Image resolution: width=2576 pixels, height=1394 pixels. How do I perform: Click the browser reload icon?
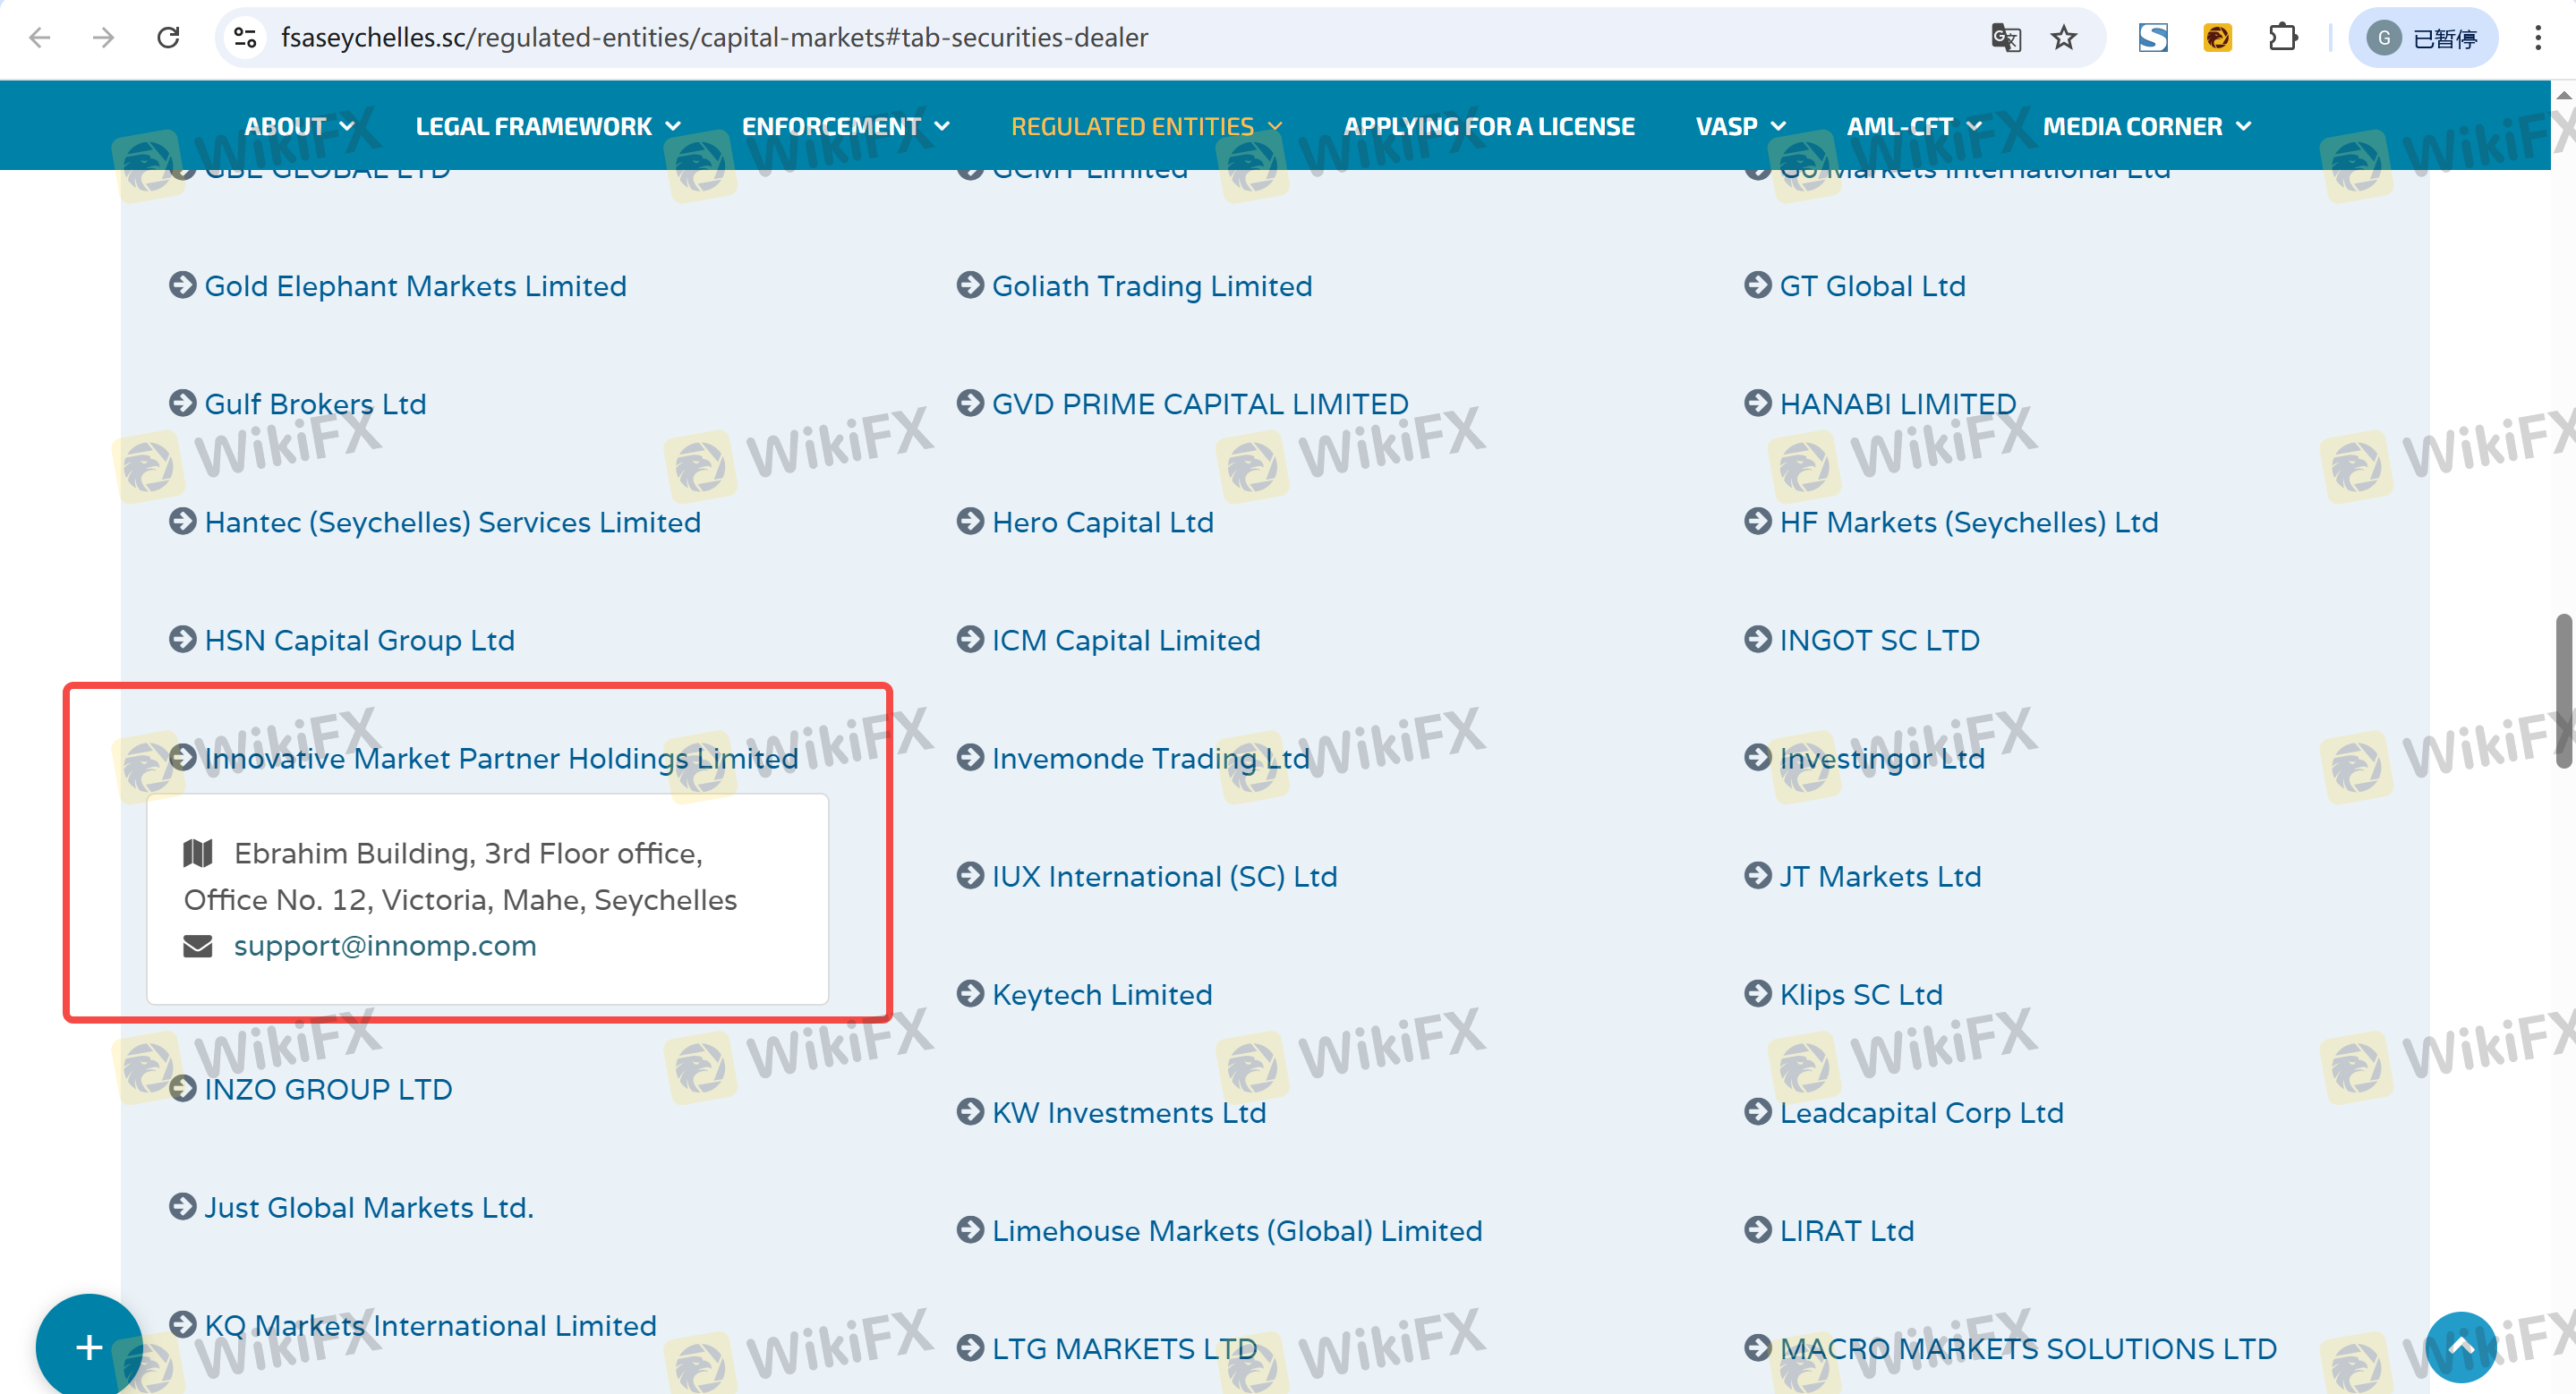click(x=168, y=38)
